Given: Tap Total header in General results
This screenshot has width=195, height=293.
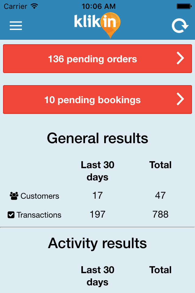Looking at the screenshot, I should click(160, 165).
